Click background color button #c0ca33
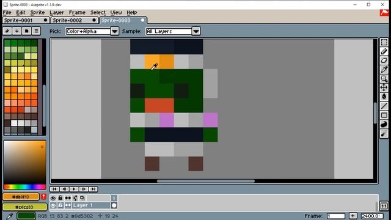This screenshot has width=391, height=220. click(x=24, y=207)
